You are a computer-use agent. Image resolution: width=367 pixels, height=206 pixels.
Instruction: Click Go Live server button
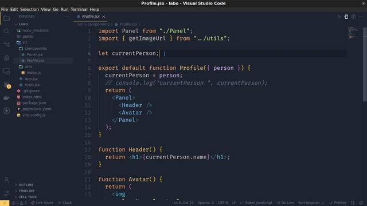pyautogui.click(x=286, y=203)
